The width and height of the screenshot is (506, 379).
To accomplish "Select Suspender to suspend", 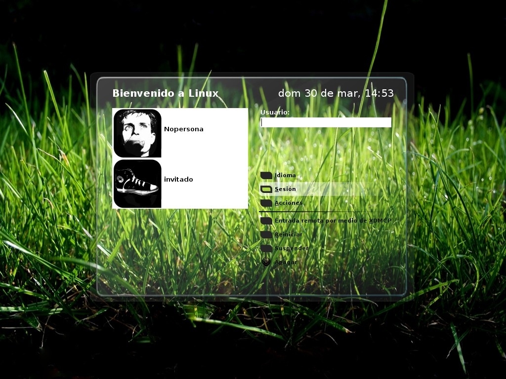I will point(292,249).
